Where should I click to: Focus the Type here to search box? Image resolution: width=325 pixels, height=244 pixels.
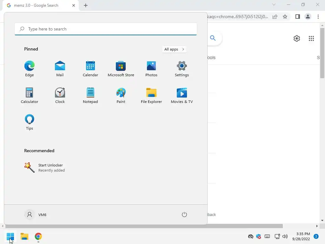(x=106, y=29)
